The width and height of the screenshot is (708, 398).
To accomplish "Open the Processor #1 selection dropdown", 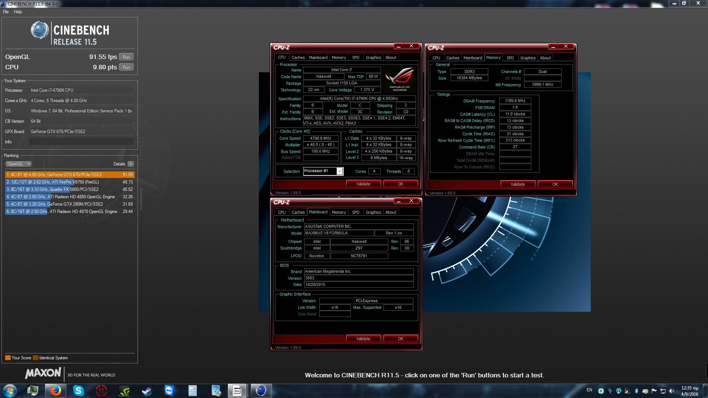I will point(323,171).
